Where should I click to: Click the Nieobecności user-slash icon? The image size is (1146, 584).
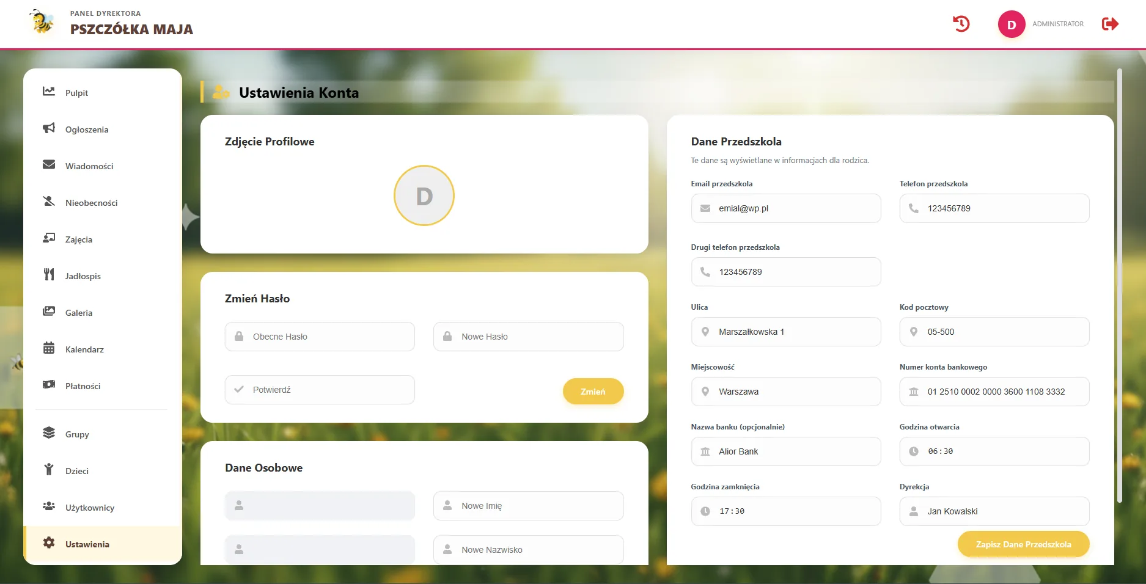pos(49,202)
